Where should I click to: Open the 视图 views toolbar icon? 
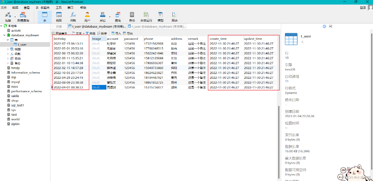[x=59, y=17]
